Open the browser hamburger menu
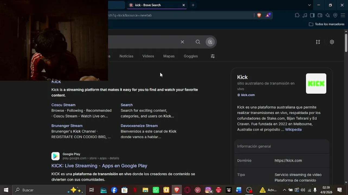The image size is (348, 195). [x=343, y=15]
